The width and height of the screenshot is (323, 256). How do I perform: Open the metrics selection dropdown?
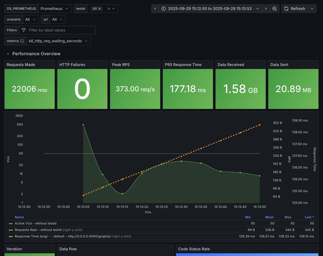pos(58,41)
